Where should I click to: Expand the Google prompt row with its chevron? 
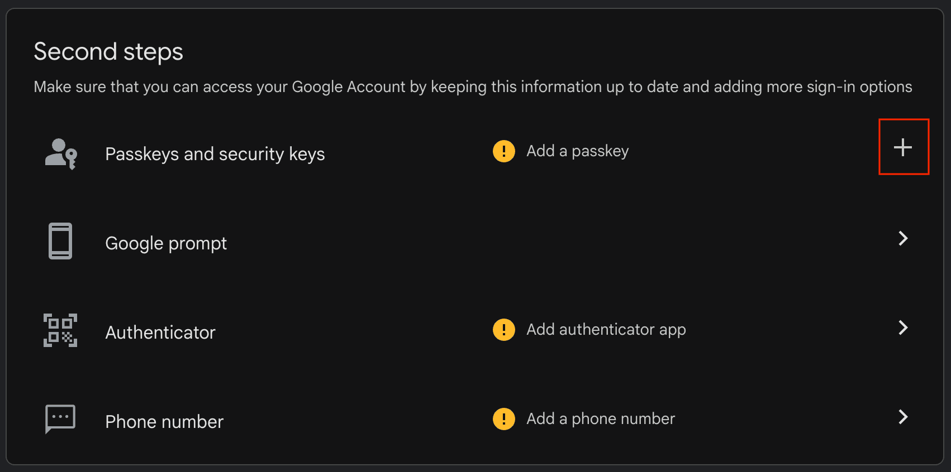[904, 239]
